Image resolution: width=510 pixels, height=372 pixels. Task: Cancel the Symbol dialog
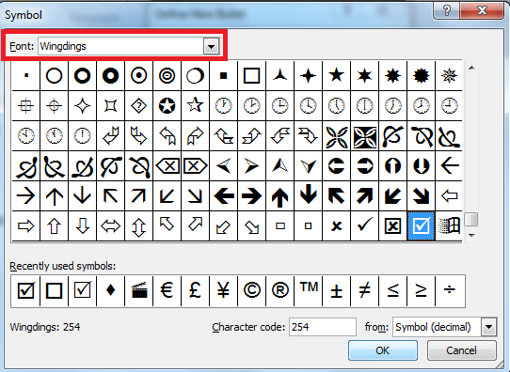[461, 350]
